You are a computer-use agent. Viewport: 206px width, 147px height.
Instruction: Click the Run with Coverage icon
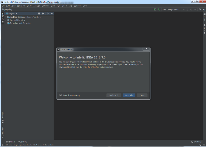point(191,10)
